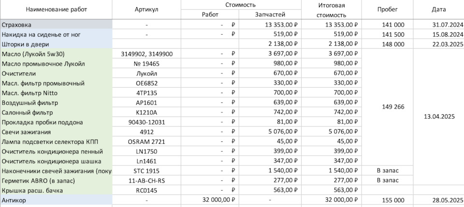Select article cell '3149902, 3149900'
The image size is (464, 207).
tap(146, 54)
